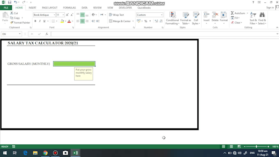The width and height of the screenshot is (279, 157).
Task: Apply percent style
Action: tap(146, 21)
